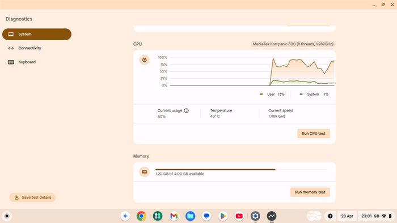Open YouTube from the shelf
This screenshot has width=397, height=223.
[239, 216]
